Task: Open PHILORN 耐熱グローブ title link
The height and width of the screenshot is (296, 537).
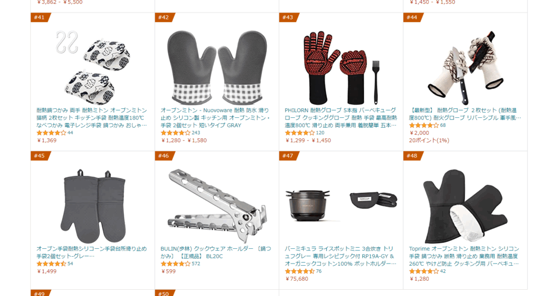Action: point(341,118)
